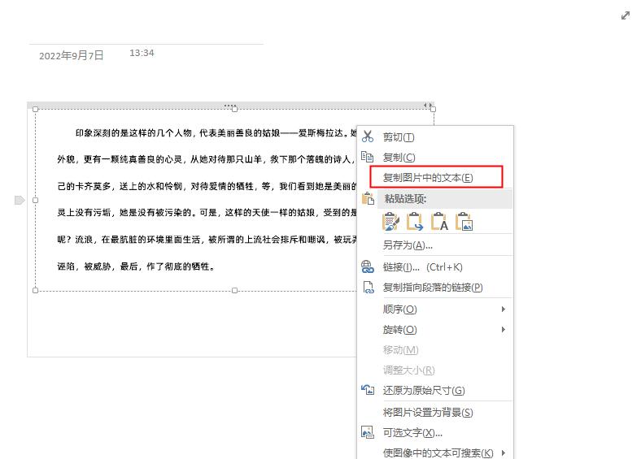Click the paste clipboard icon beside 粘贴选项
Image resolution: width=641 pixels, height=459 pixels.
pyautogui.click(x=368, y=198)
